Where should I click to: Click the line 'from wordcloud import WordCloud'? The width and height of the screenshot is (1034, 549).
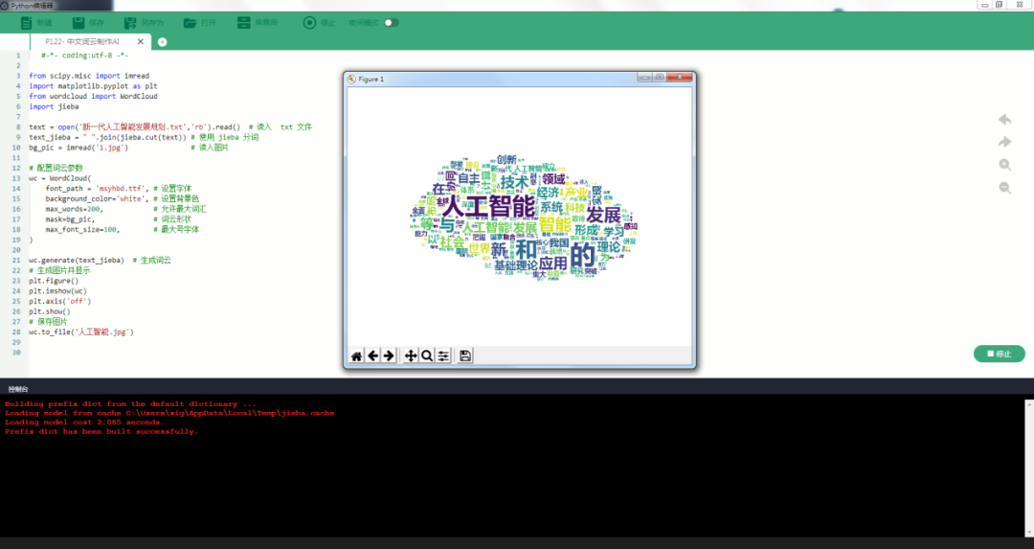point(93,97)
